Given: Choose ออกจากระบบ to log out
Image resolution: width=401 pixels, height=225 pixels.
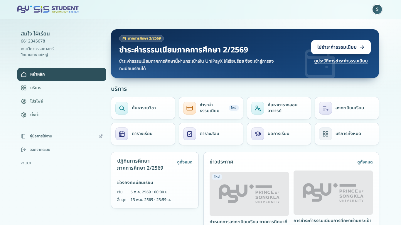Looking at the screenshot, I should (62, 150).
